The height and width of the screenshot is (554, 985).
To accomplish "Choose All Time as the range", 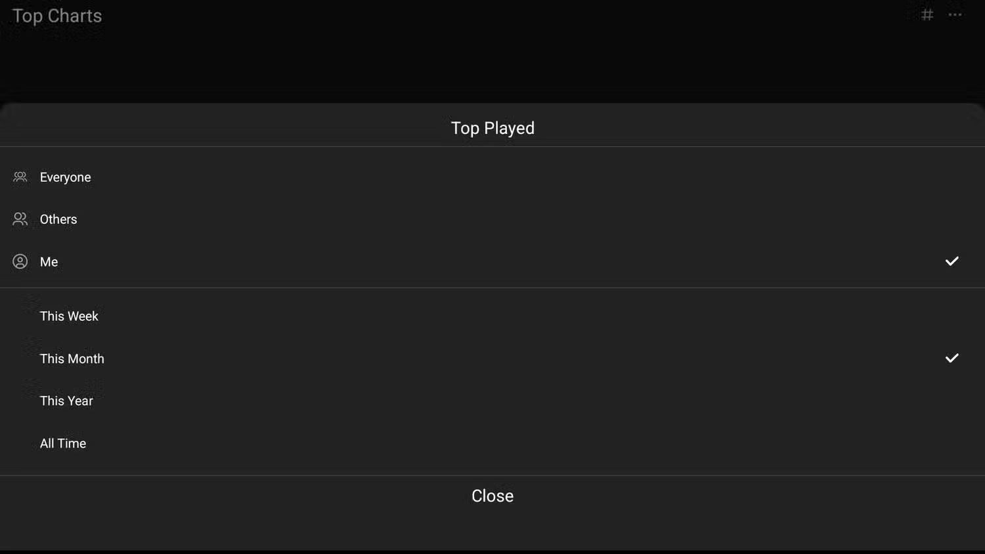I will [x=63, y=444].
